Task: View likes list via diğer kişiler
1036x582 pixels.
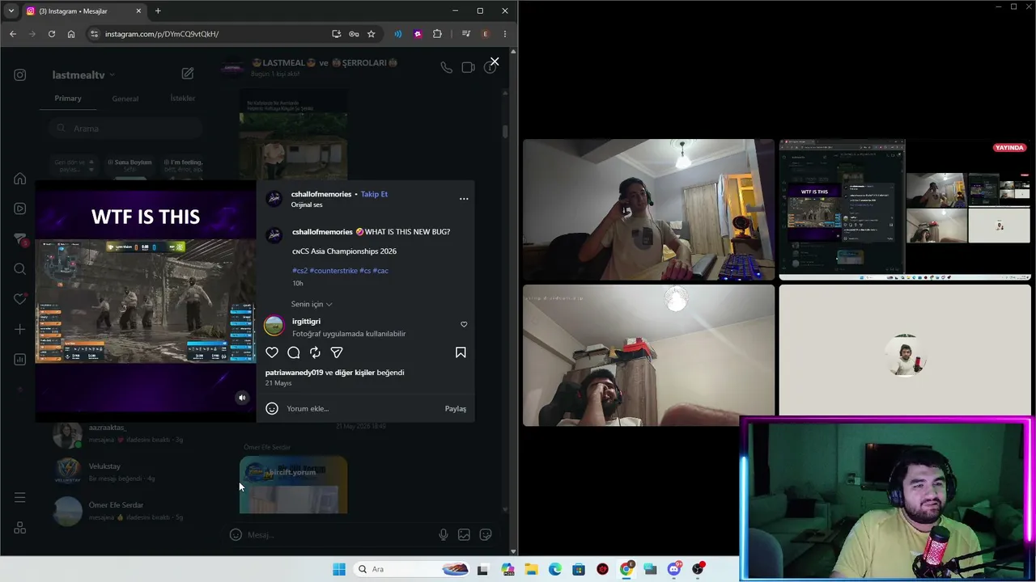Action: pyautogui.click(x=355, y=373)
